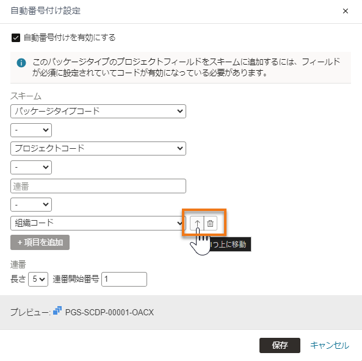
Task: Open the 長さ length dropdown showing 5
Action: click(38, 279)
